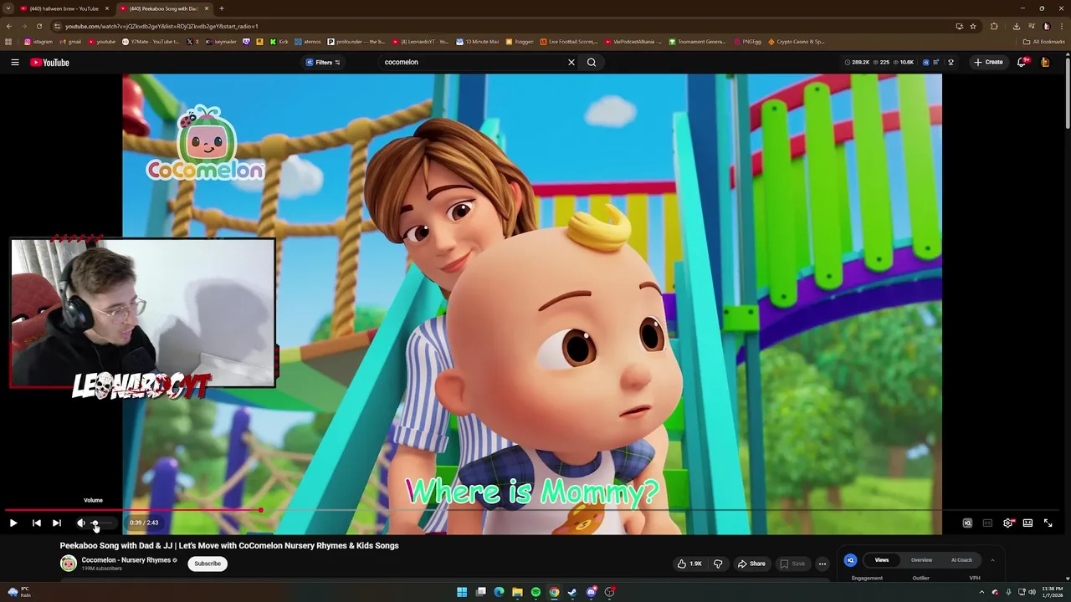The image size is (1071, 602).
Task: Clear the cocomelon search text
Action: click(x=571, y=62)
